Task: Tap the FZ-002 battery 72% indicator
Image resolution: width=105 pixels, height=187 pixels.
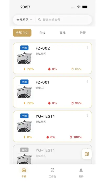Action: [x=29, y=69]
